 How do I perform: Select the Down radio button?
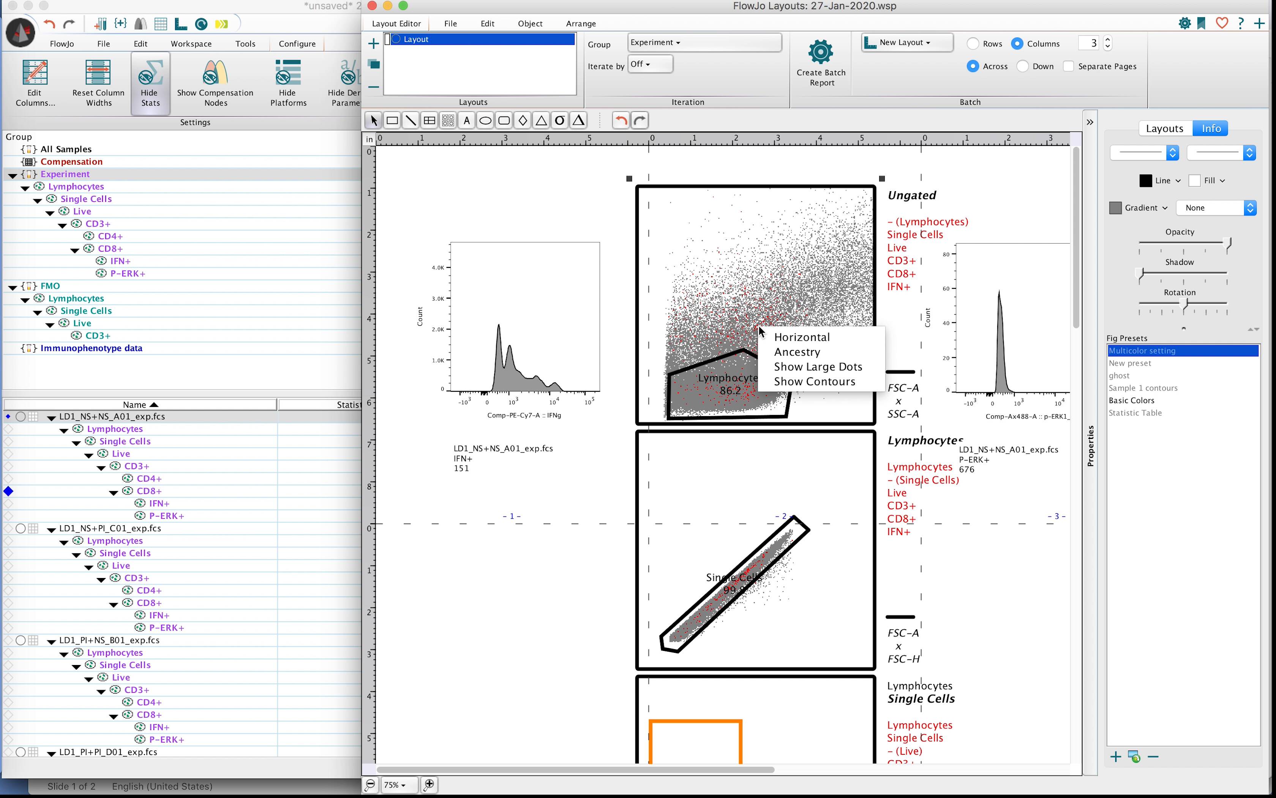pos(1022,66)
